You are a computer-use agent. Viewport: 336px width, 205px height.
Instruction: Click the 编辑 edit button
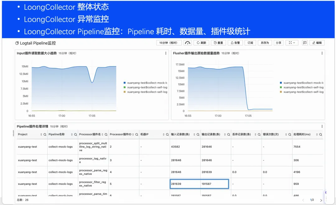tap(317, 43)
